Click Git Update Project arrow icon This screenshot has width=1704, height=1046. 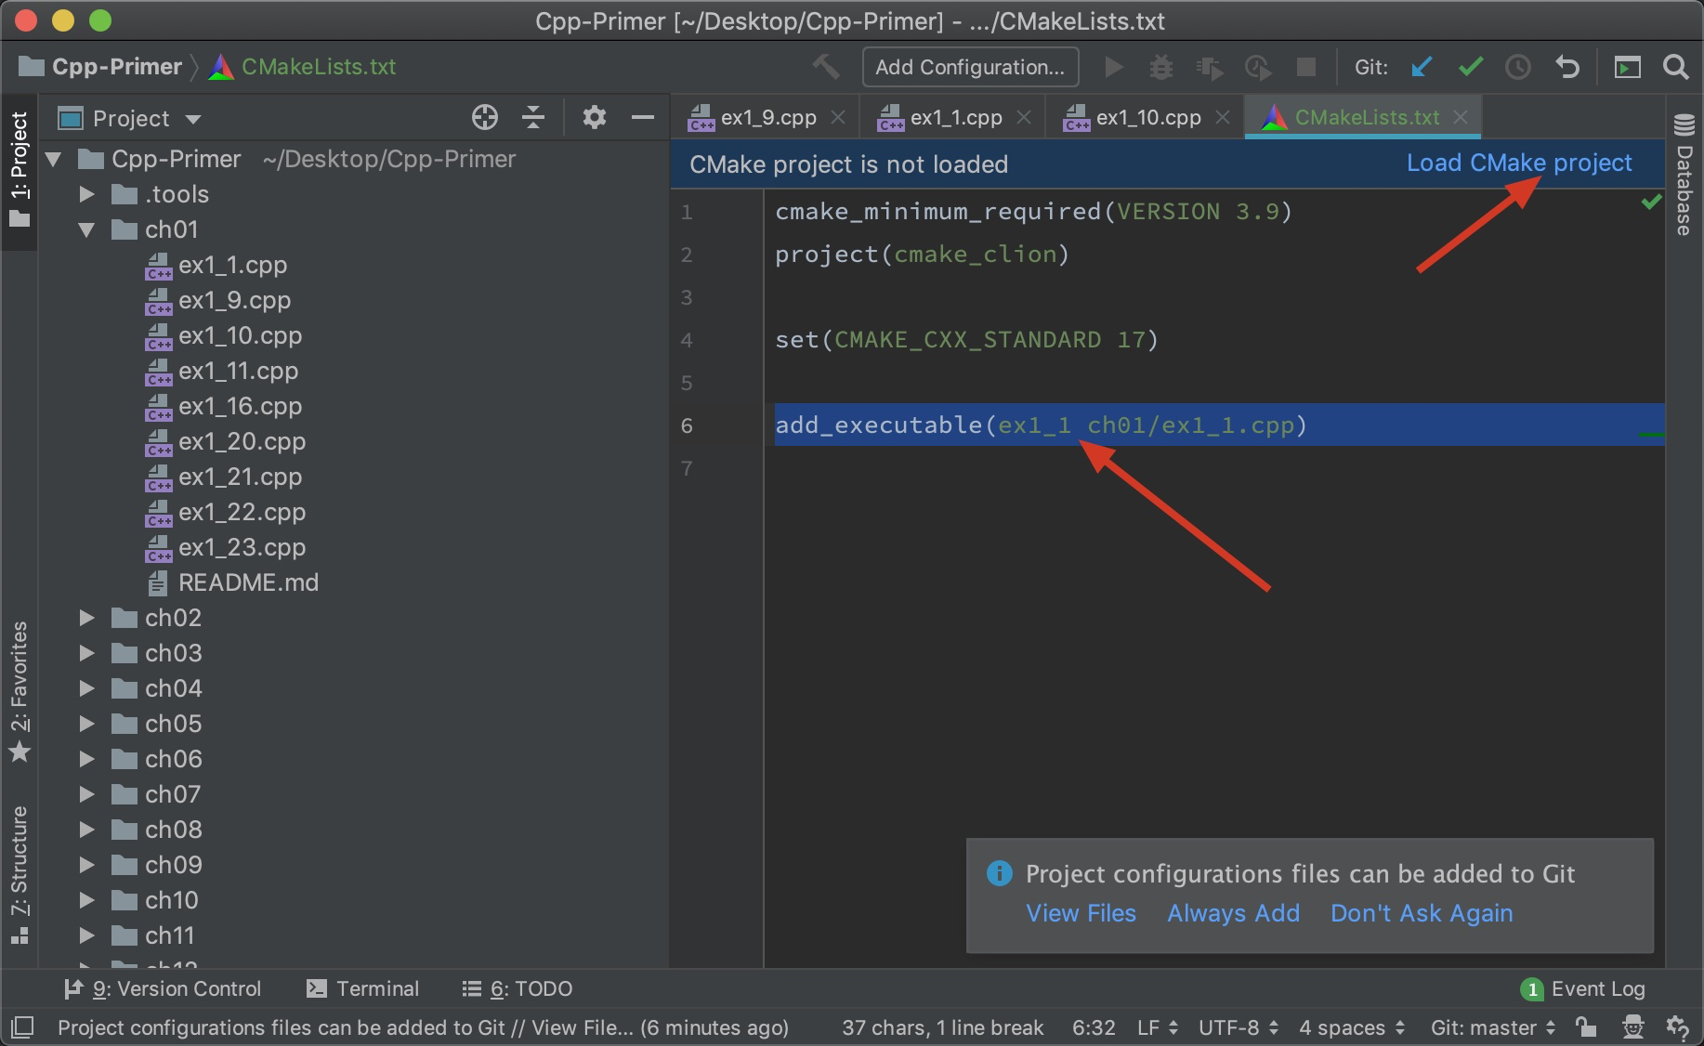(x=1422, y=67)
